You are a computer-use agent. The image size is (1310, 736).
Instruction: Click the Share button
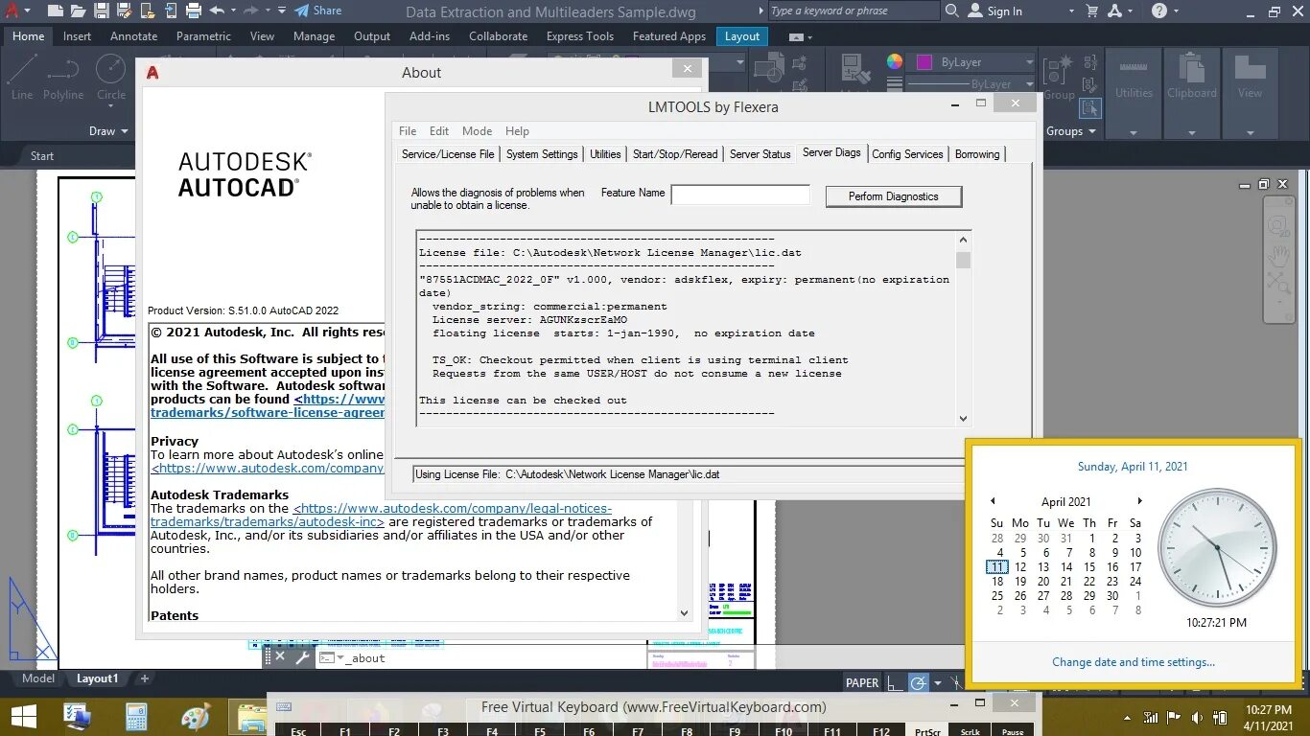pos(318,11)
